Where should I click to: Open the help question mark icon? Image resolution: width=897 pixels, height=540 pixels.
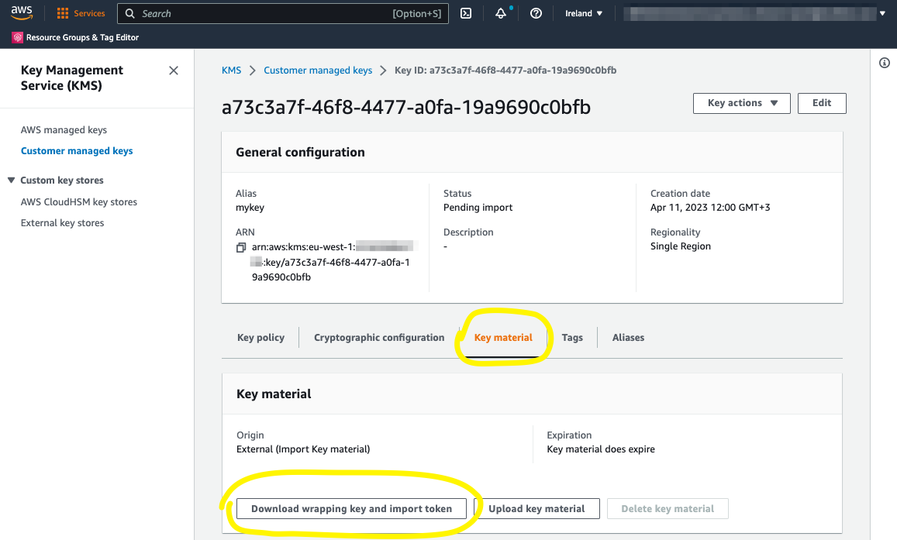(536, 13)
